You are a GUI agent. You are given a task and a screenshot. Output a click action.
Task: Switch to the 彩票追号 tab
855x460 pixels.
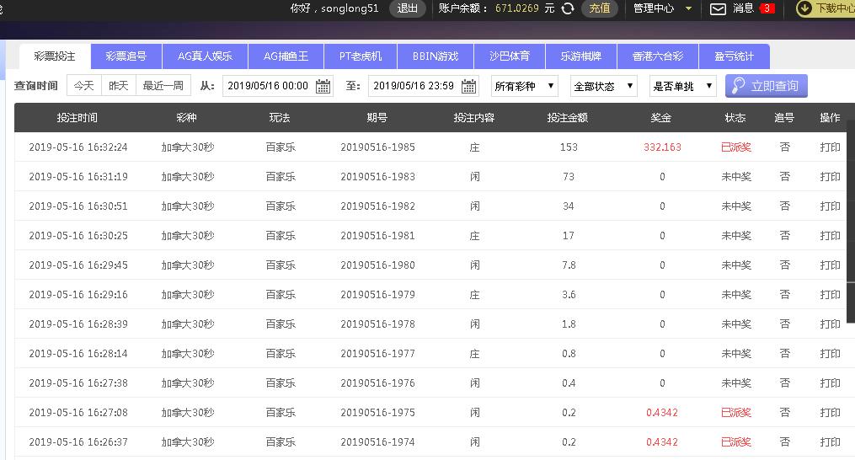pyautogui.click(x=126, y=56)
